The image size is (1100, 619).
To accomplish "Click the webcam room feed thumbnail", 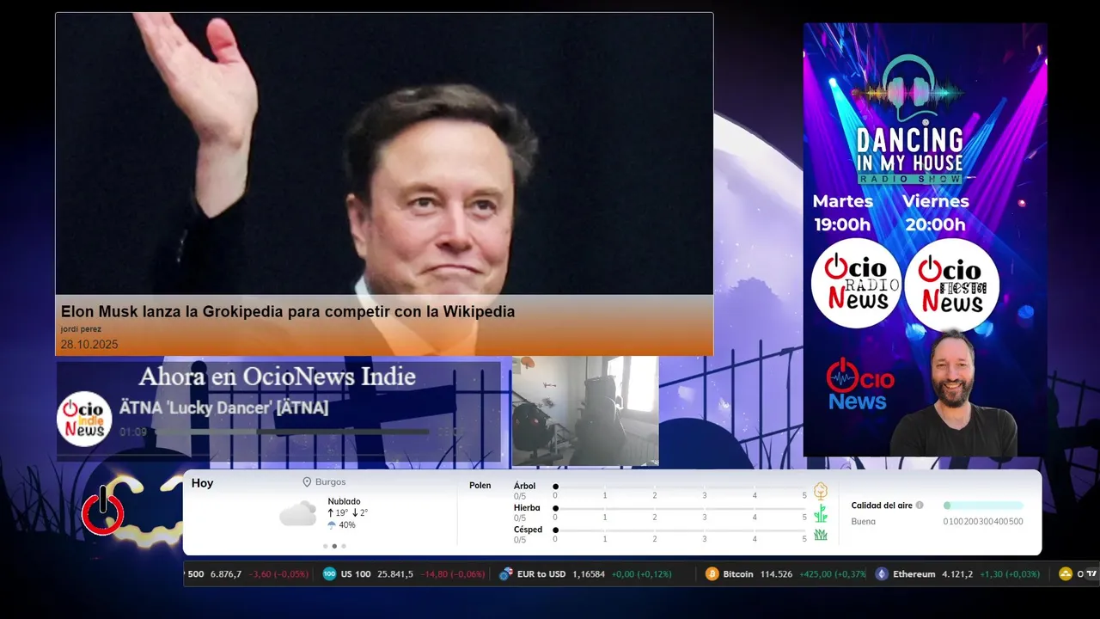I will [585, 411].
